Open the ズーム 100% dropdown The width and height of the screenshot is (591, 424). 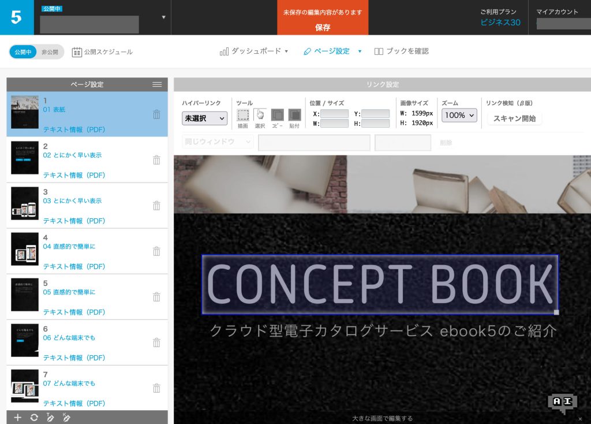(x=459, y=116)
